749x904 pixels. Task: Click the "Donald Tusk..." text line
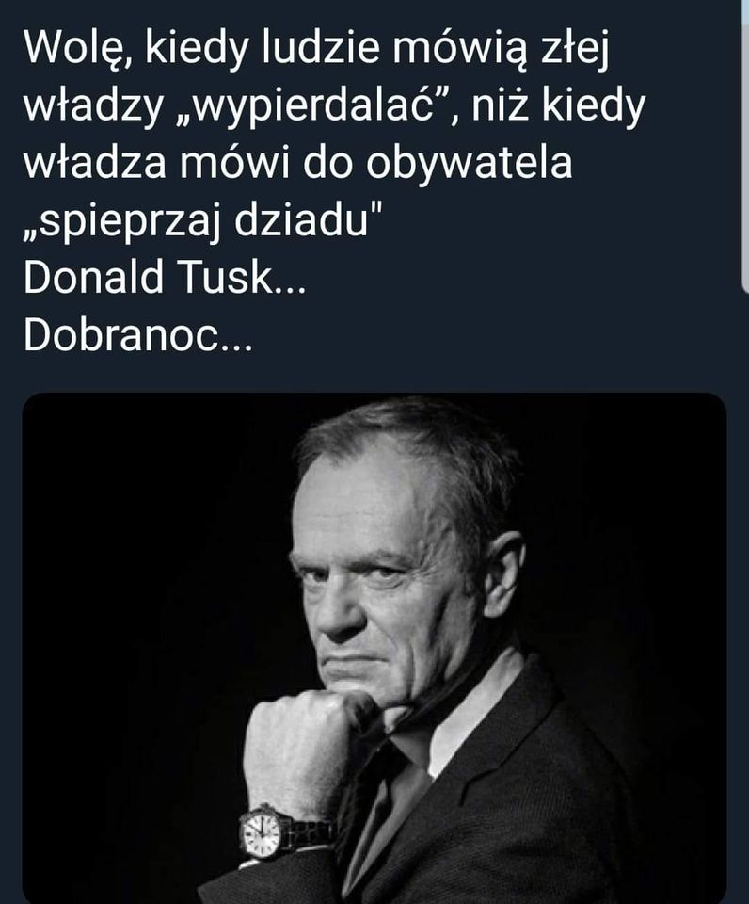coord(165,277)
